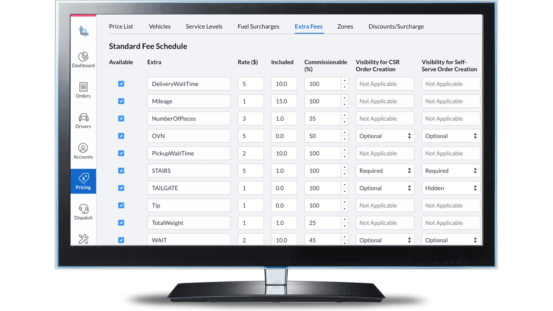Expand the OVN self-serve visibility dropdown
This screenshot has width=553, height=311.
450,136
